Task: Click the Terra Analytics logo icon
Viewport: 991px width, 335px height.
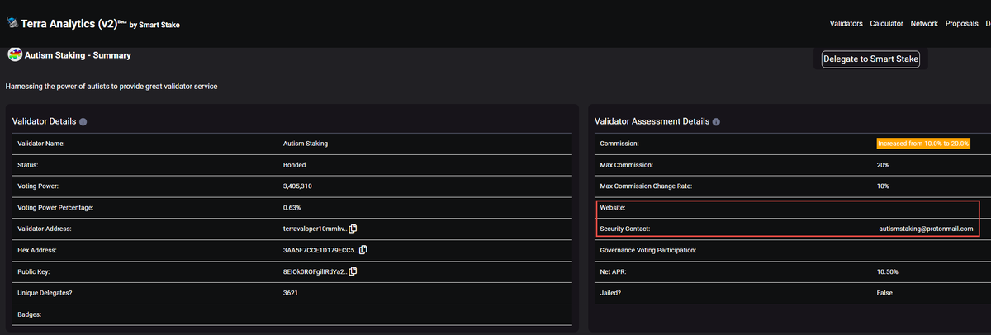Action: 12,24
